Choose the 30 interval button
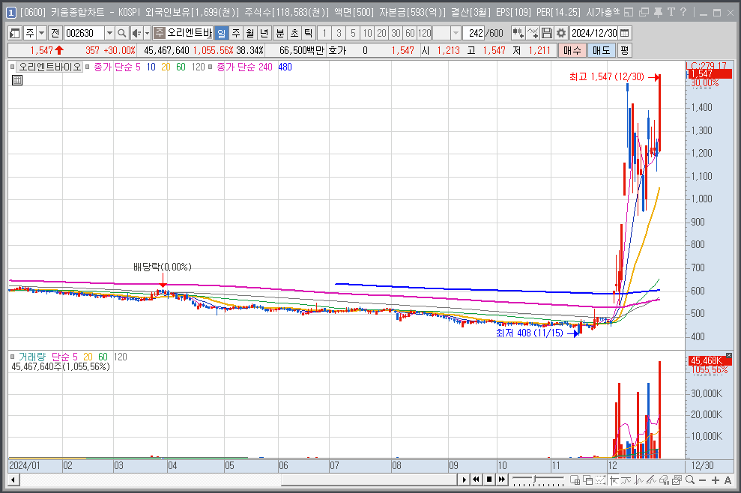This screenshot has height=493, width=741. (x=396, y=33)
